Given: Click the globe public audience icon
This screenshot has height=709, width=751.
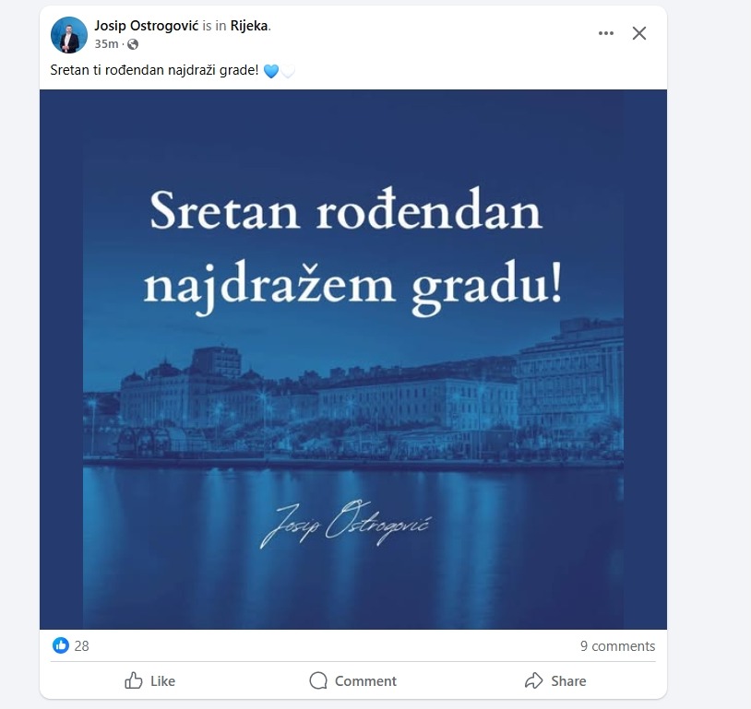Looking at the screenshot, I should [133, 44].
